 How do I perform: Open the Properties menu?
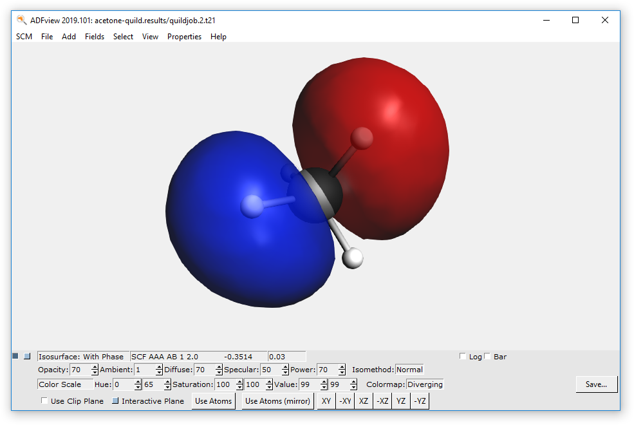(x=184, y=37)
